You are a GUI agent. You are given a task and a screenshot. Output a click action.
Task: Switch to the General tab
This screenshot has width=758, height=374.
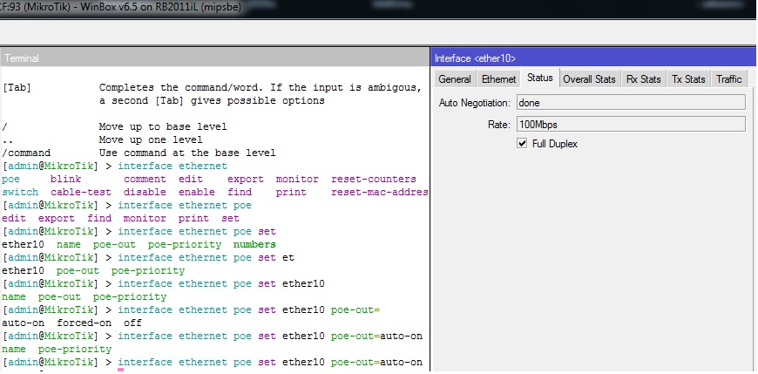point(455,79)
